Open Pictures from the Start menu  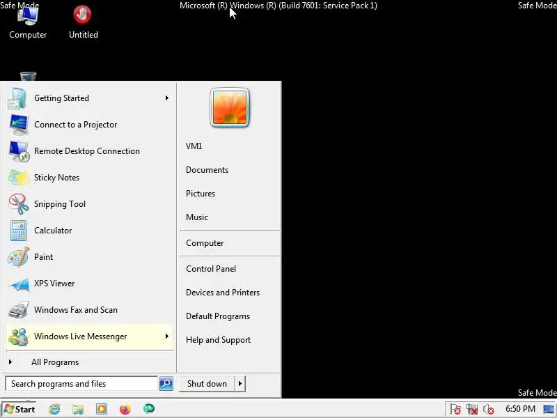(x=201, y=194)
